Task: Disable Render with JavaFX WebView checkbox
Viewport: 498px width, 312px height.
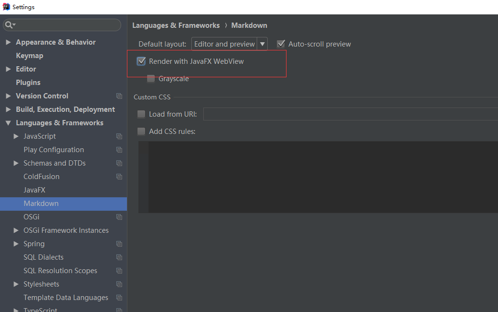Action: tap(141, 61)
